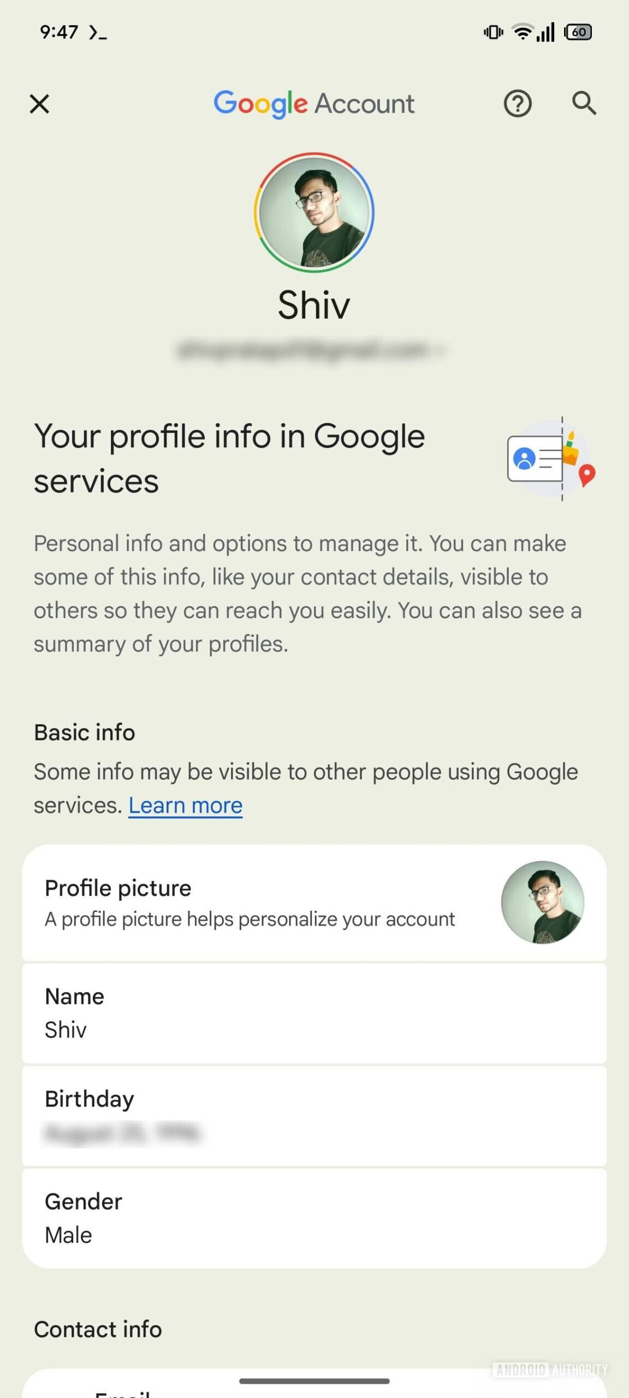Open the Birthday setting row

coord(314,1116)
